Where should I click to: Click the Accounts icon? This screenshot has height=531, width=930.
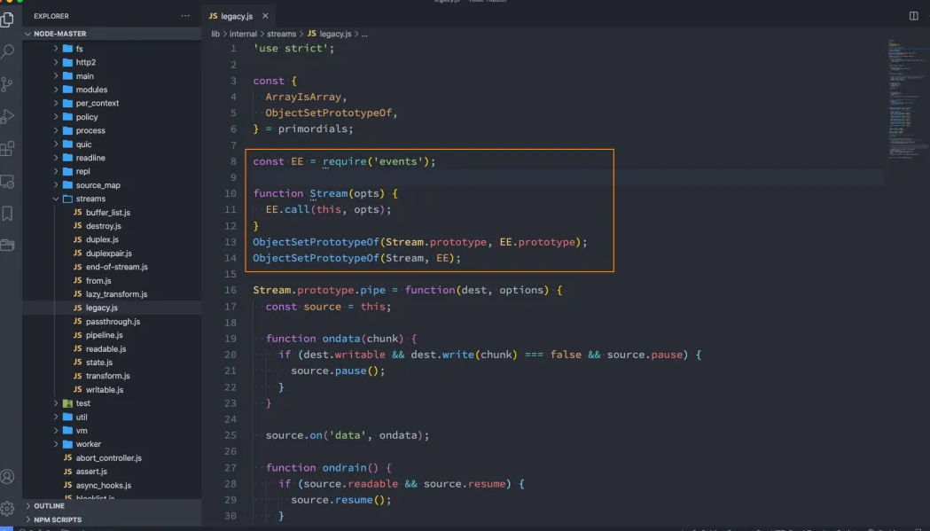(8, 477)
